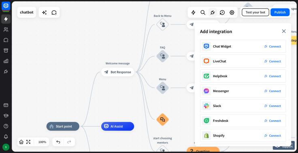Open the search magnifier in the toolbar
298x153 pixels.
point(203,13)
